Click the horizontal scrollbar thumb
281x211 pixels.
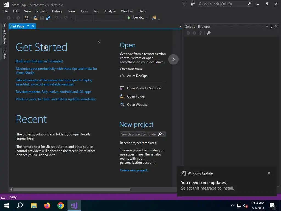(x=72, y=190)
